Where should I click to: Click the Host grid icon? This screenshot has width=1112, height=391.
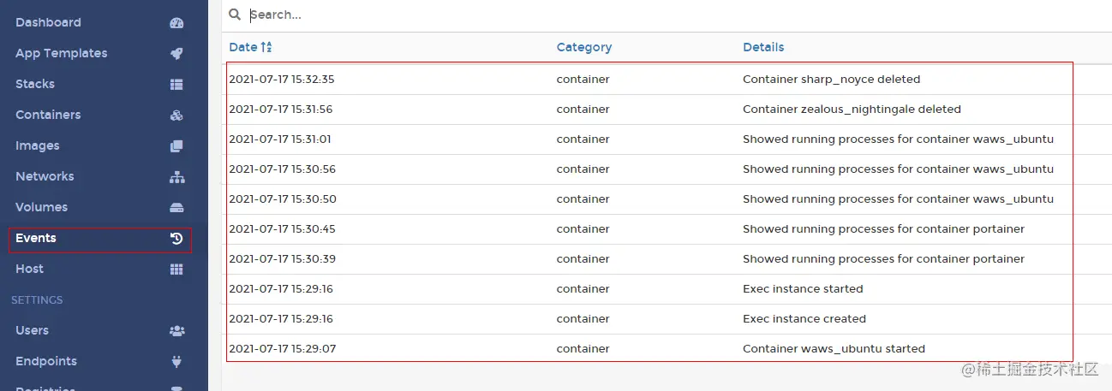pos(176,270)
